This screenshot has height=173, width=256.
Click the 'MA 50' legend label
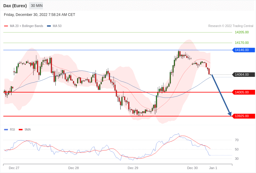(x=57, y=26)
